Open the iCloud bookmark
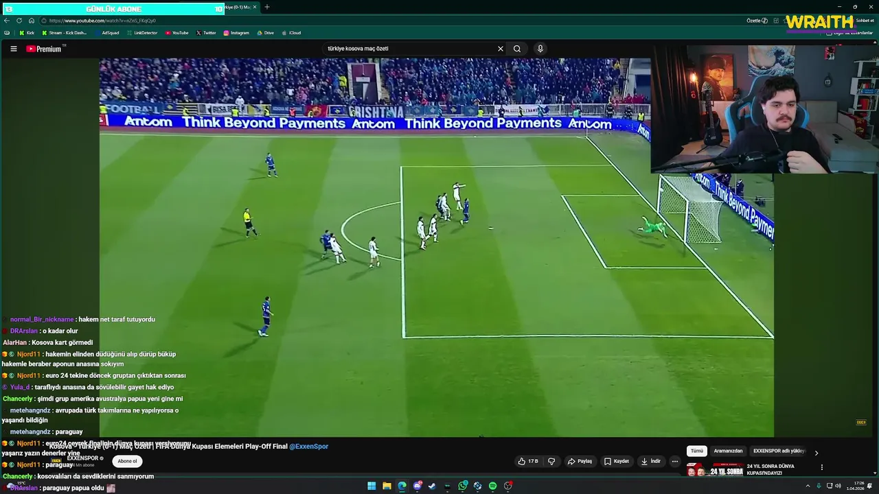This screenshot has width=879, height=494. tap(291, 33)
